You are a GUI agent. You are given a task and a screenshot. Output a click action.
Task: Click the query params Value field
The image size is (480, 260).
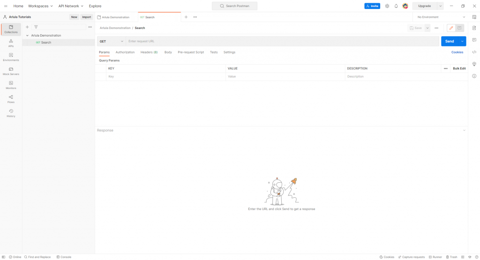(285, 76)
